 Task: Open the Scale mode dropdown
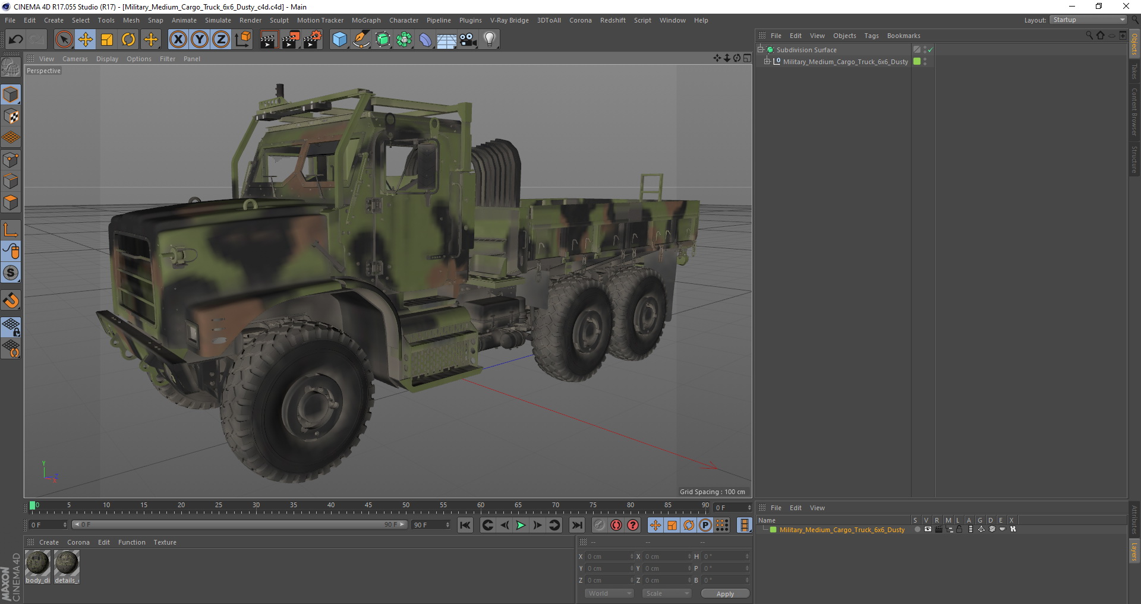(x=666, y=593)
